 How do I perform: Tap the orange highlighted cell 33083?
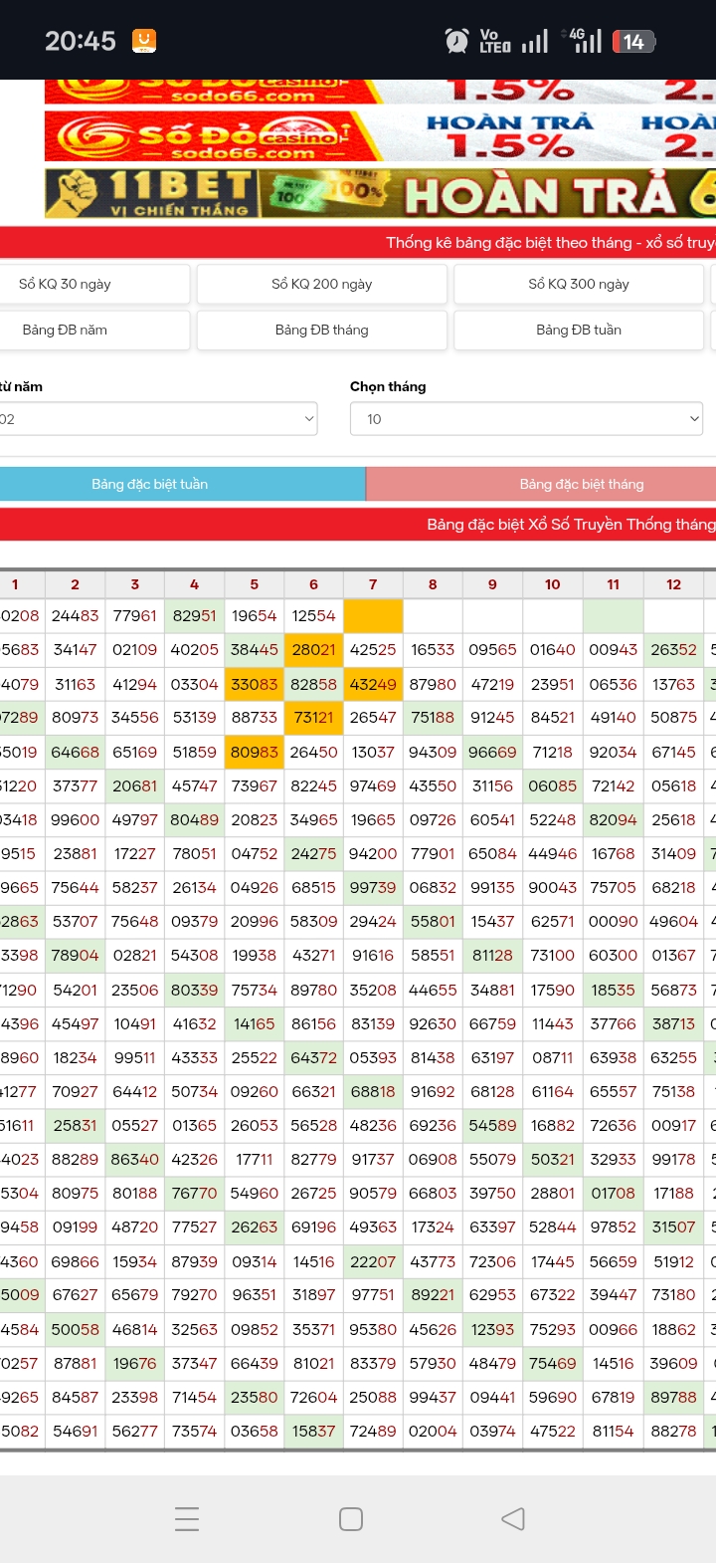coord(254,684)
